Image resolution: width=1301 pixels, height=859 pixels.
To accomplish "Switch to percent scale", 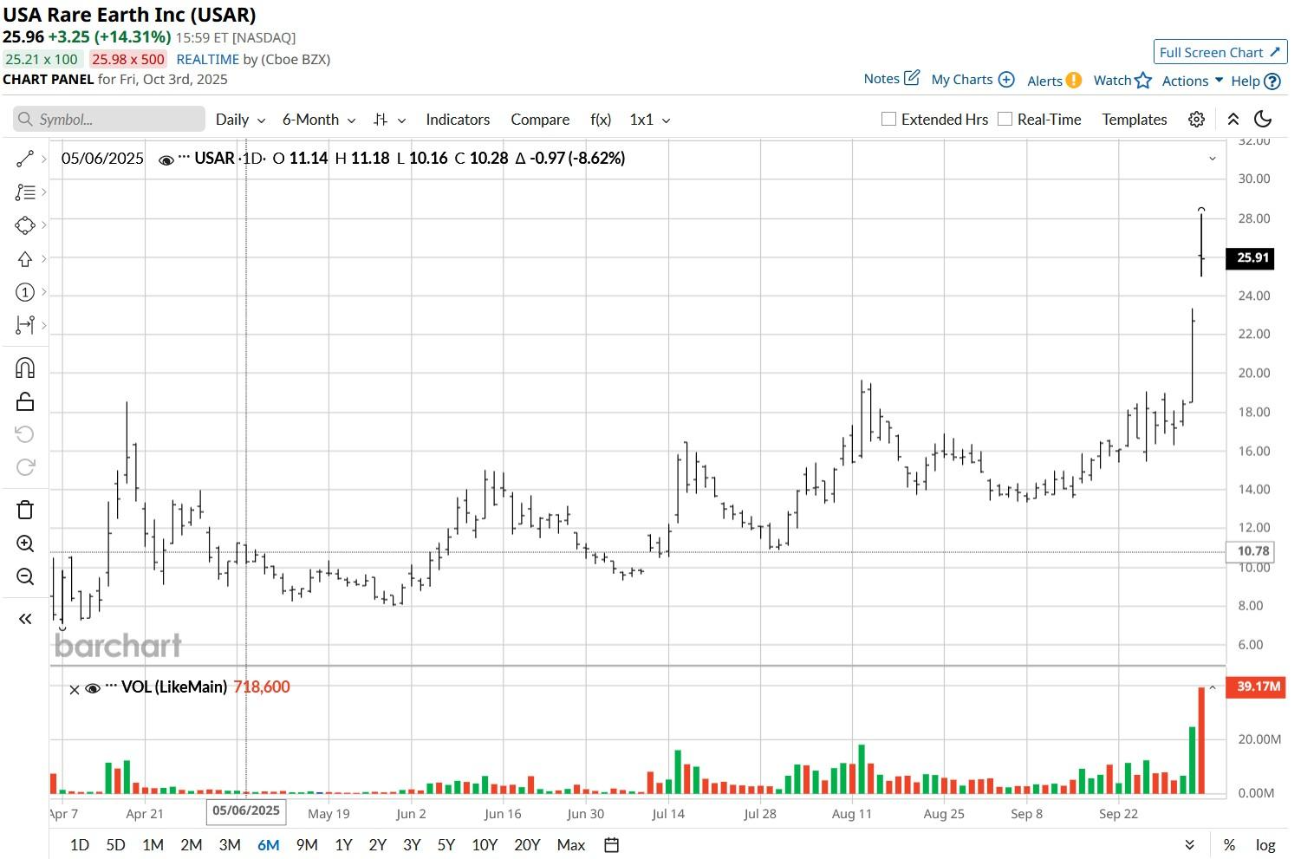I will [x=1229, y=845].
